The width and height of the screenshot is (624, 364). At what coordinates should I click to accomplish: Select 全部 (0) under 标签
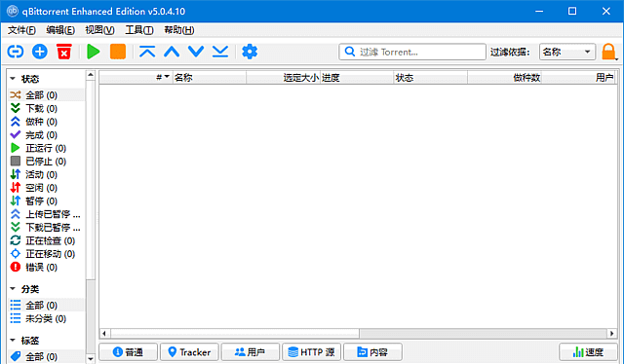(x=46, y=356)
